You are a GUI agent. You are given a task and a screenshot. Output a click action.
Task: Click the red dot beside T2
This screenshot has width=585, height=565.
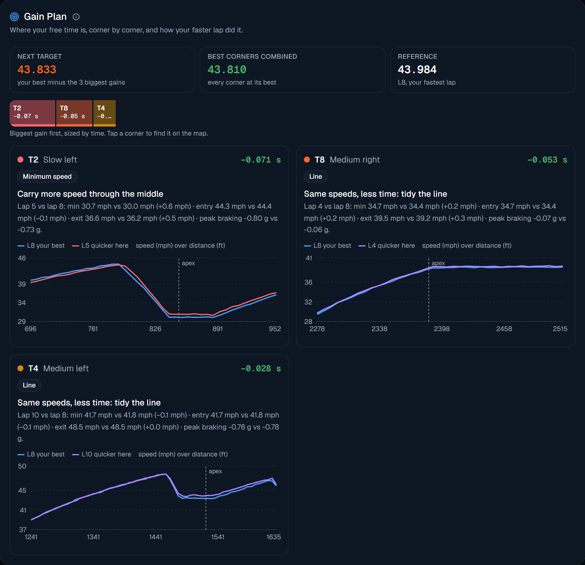tap(20, 160)
